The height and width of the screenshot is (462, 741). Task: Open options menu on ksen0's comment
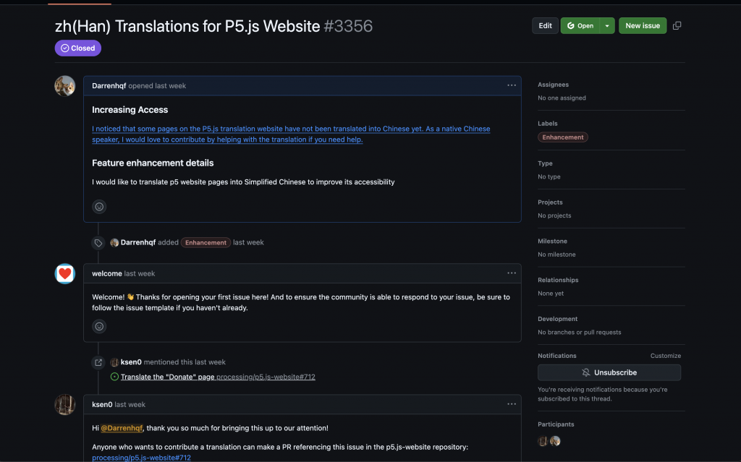[512, 404]
